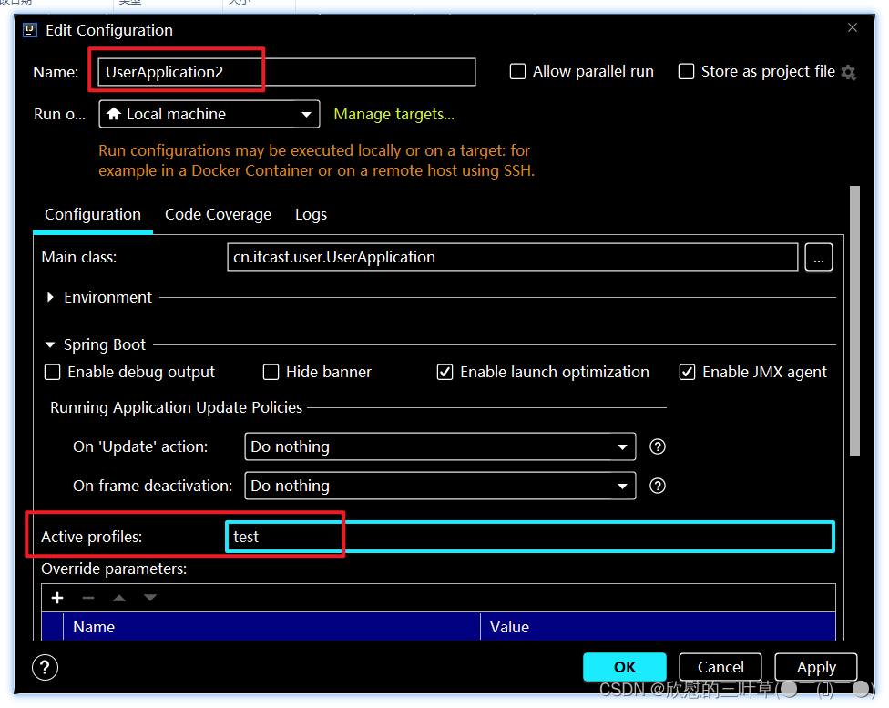Screen dimensions: 889x708
Task: Click the Value column header in override table
Action: coord(659,627)
